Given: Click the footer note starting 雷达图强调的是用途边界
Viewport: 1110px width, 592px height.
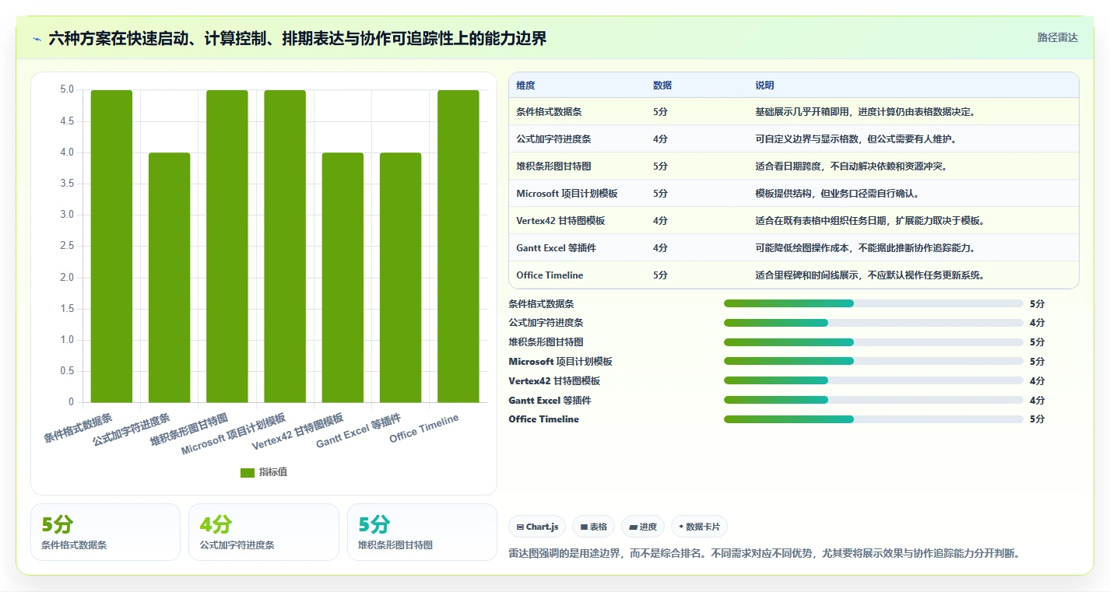Looking at the screenshot, I should pyautogui.click(x=764, y=554).
